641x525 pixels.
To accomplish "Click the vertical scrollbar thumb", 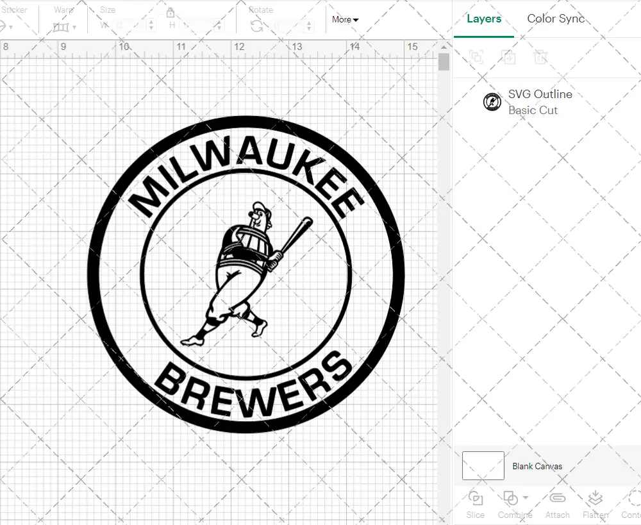I will tap(444, 62).
